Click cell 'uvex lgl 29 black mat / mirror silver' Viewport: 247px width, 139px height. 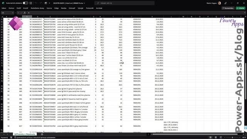point(74,73)
